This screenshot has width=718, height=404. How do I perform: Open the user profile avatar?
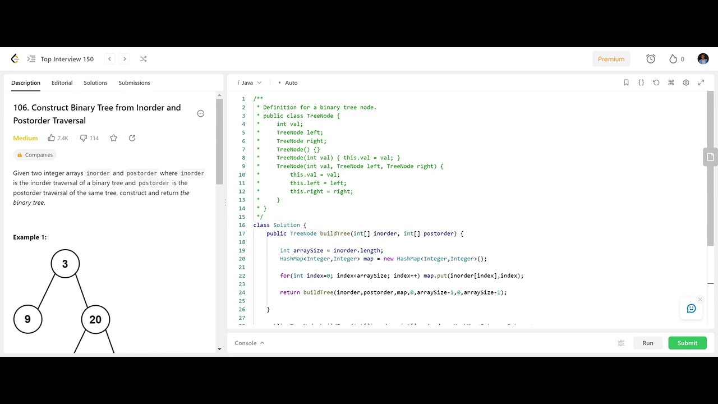pyautogui.click(x=703, y=59)
